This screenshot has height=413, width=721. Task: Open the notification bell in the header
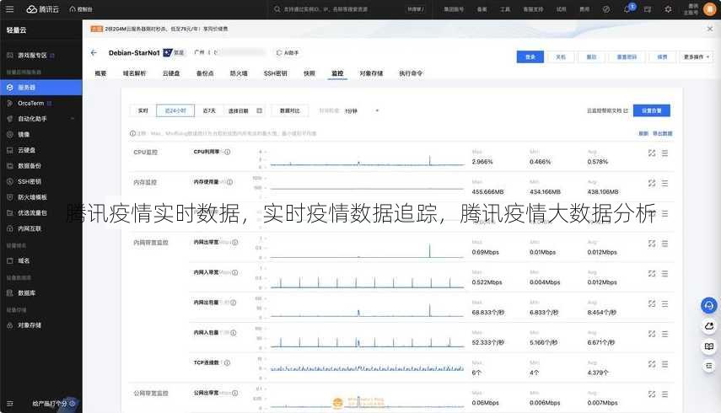pos(627,9)
